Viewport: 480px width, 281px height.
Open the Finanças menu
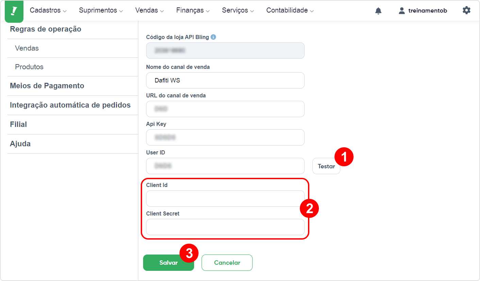tap(193, 11)
